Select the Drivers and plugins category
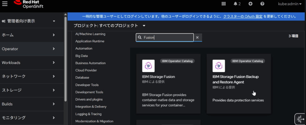This screenshot has width=306, height=125. [89, 99]
